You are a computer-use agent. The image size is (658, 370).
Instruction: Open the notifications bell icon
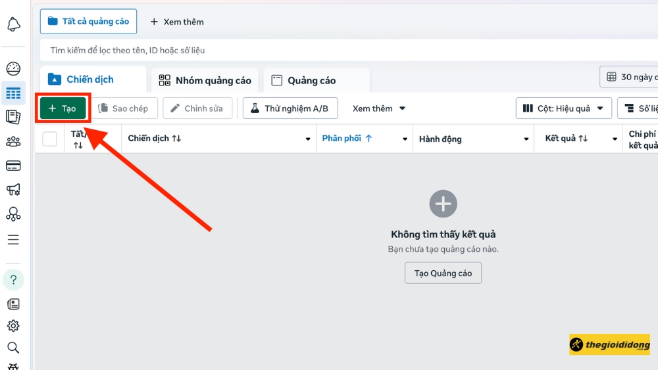[13, 25]
